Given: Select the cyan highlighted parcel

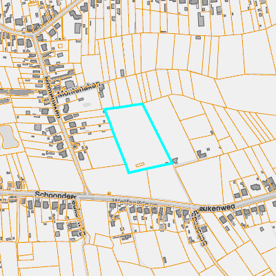Looking at the screenshot, I should [139, 138].
